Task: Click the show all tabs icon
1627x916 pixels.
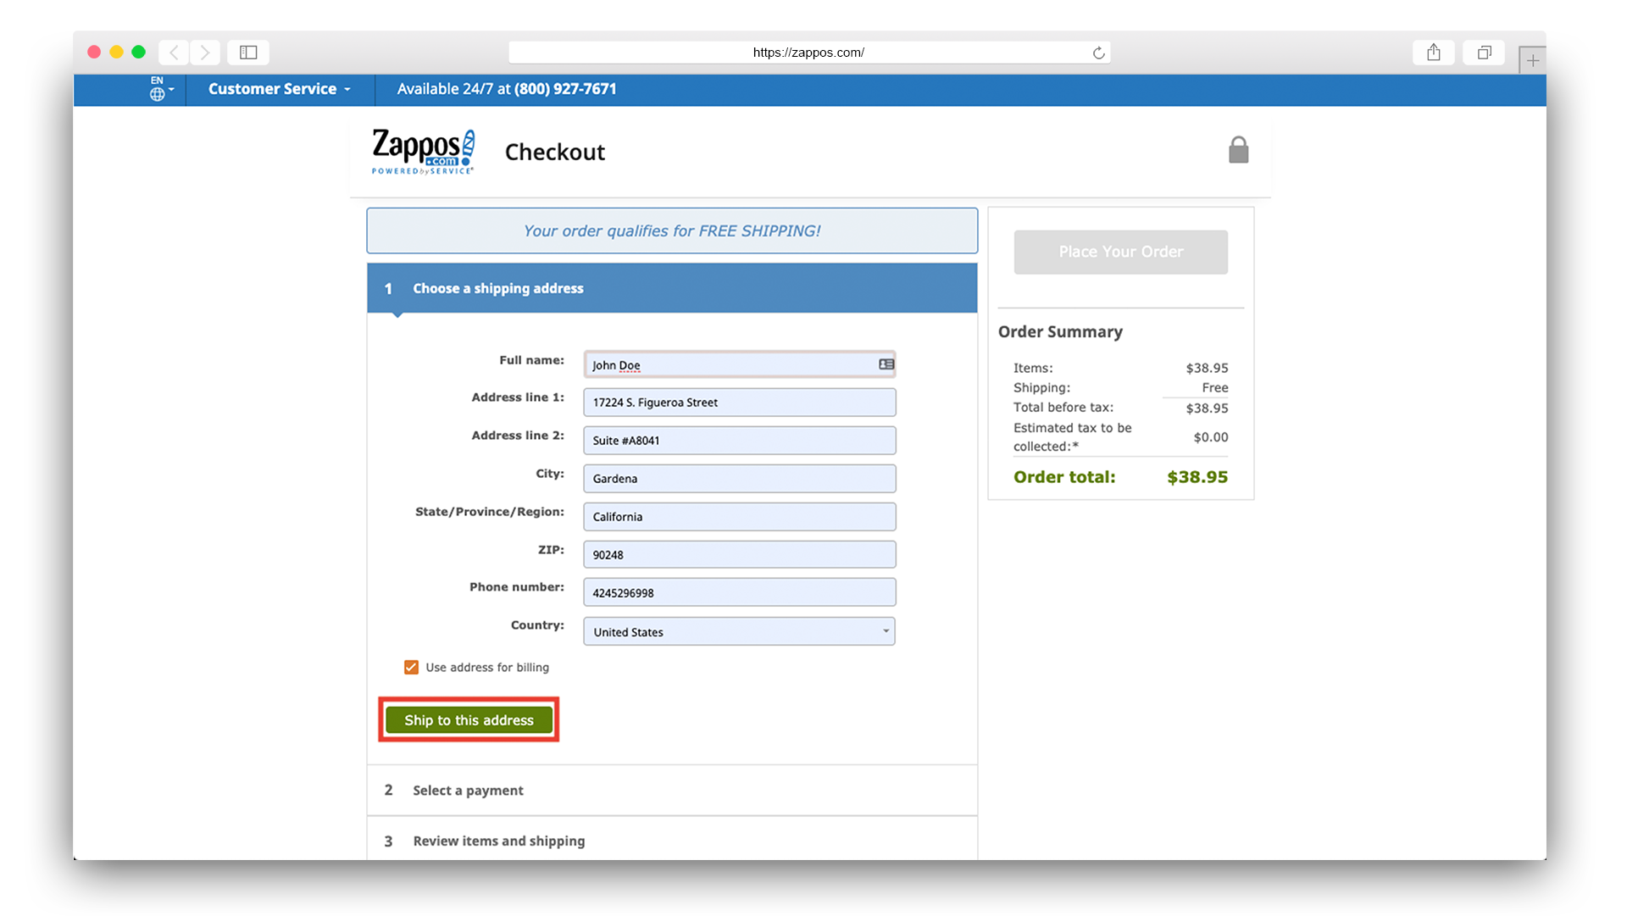Action: [x=1483, y=52]
